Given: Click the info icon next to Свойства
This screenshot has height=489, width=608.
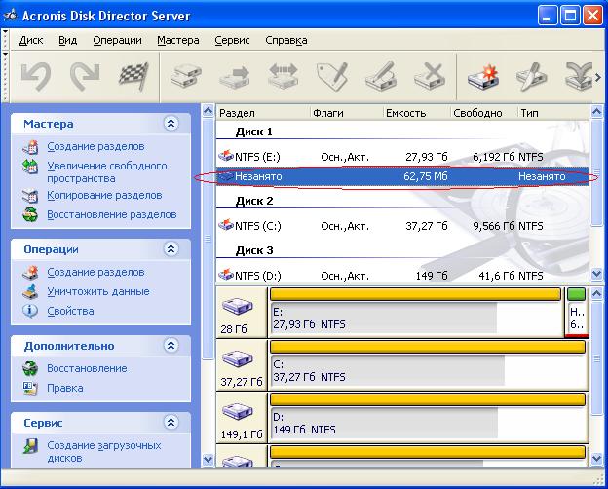Looking at the screenshot, I should coord(30,311).
